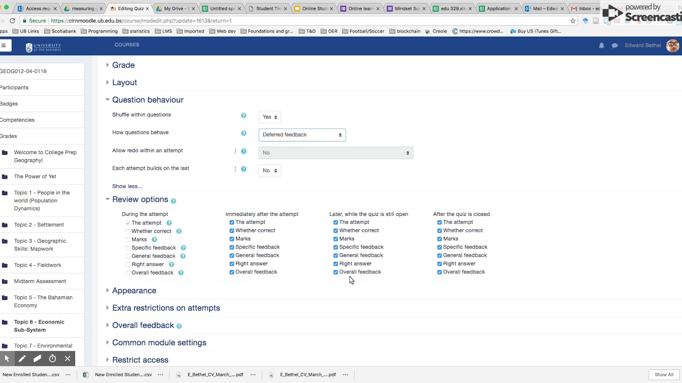Open the notifications bell icon

pos(602,46)
